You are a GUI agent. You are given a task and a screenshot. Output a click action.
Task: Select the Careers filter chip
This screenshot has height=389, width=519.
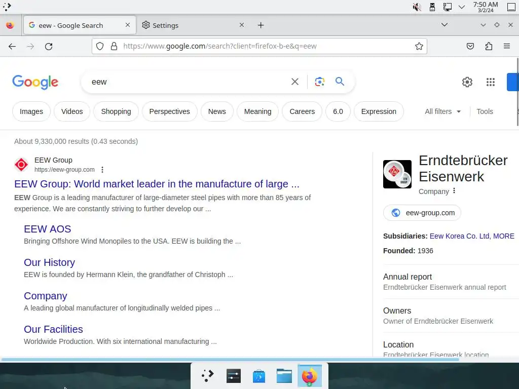(302, 111)
